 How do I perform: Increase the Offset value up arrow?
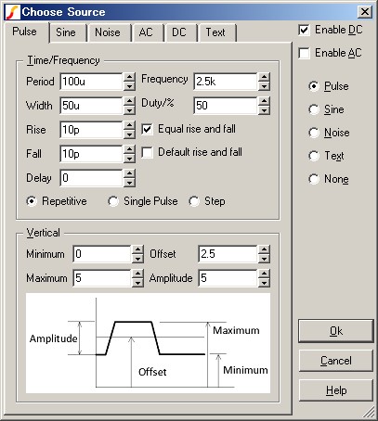click(264, 249)
